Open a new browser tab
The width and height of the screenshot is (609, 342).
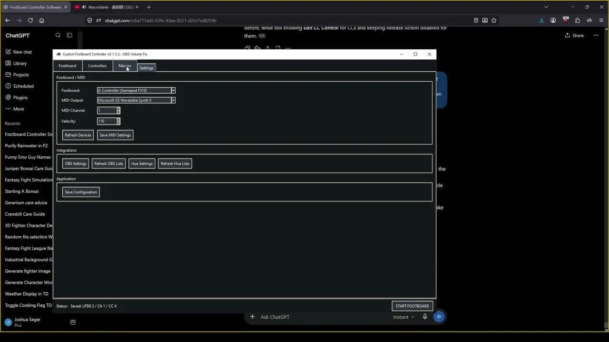(149, 7)
